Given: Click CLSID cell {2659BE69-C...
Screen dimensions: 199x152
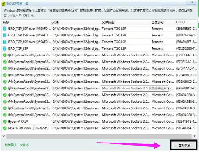Looking at the screenshot, I should [x=186, y=28].
